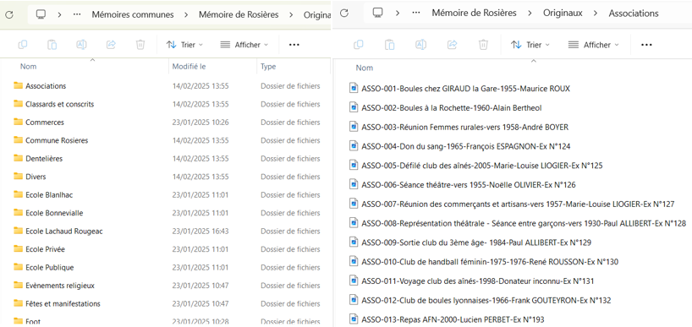The image size is (692, 327).
Task: Click Paste icon in left window toolbar
Action: pos(52,45)
